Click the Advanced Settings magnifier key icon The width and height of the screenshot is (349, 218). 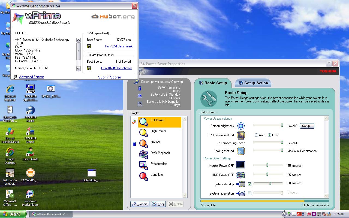[x=15, y=77]
